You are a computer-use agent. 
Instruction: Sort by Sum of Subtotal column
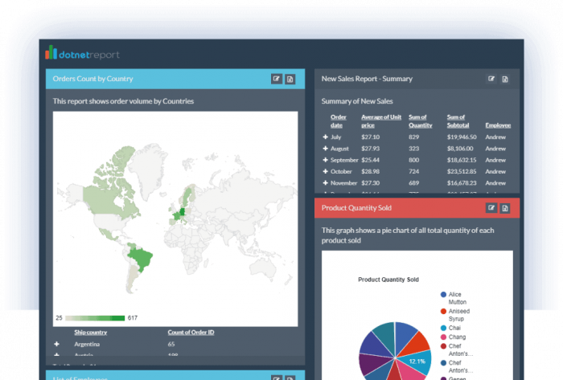click(458, 121)
